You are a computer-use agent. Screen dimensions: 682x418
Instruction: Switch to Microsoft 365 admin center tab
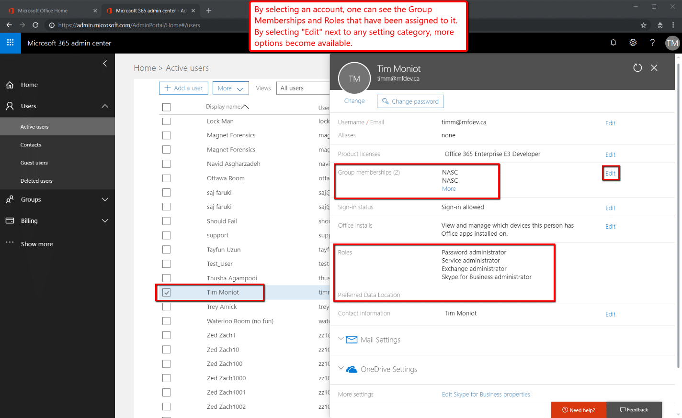151,11
